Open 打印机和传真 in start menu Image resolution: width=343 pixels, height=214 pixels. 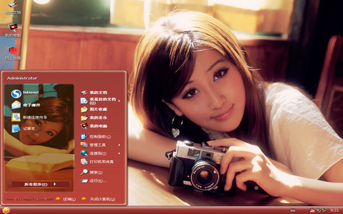point(97,162)
